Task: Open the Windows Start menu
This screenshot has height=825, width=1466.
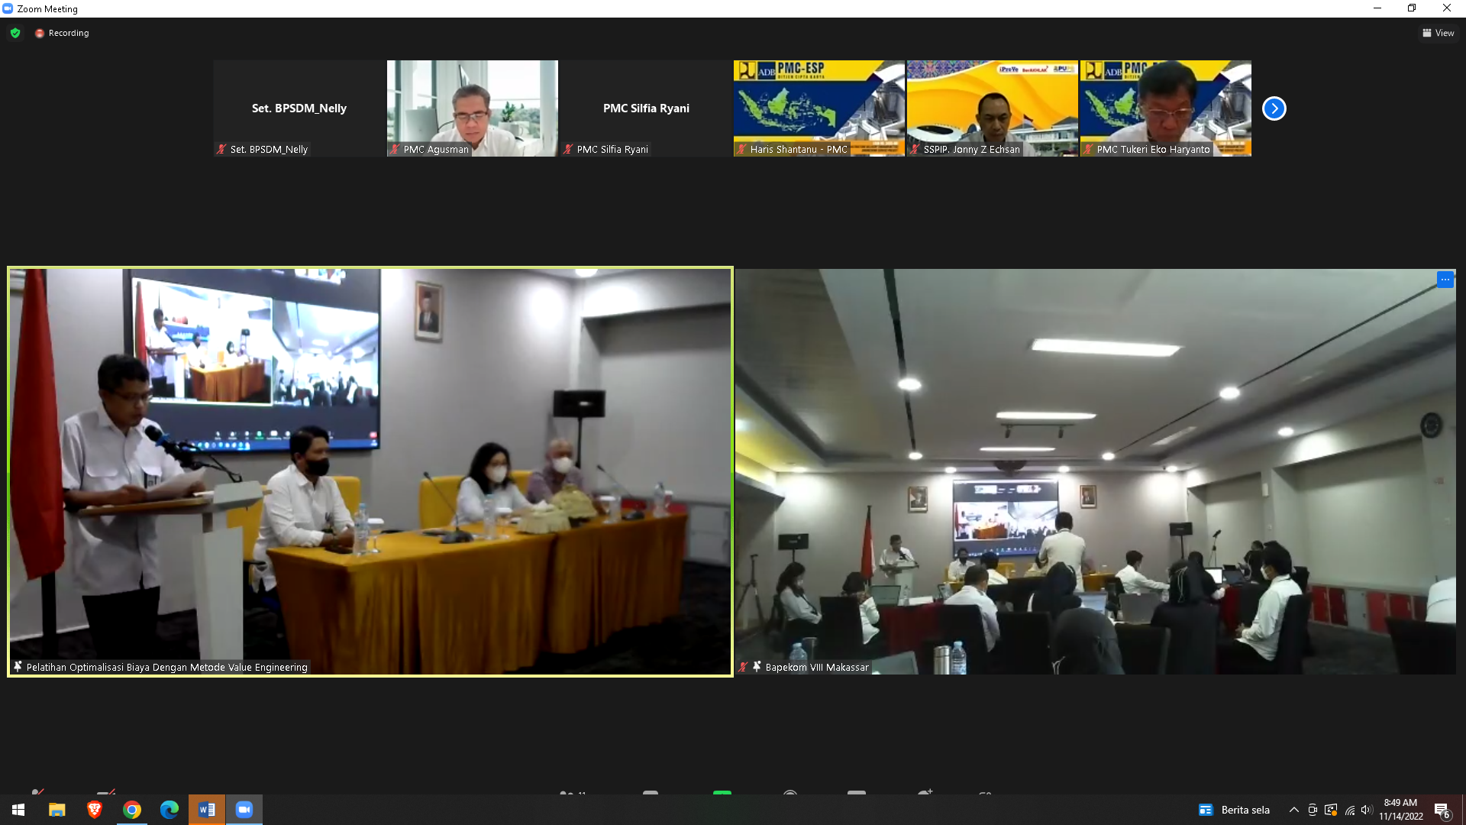Action: coord(18,810)
